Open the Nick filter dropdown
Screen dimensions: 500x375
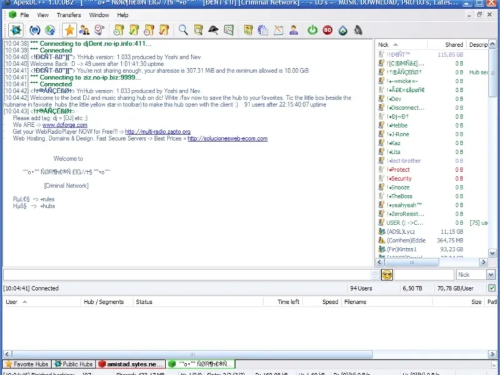pos(491,274)
